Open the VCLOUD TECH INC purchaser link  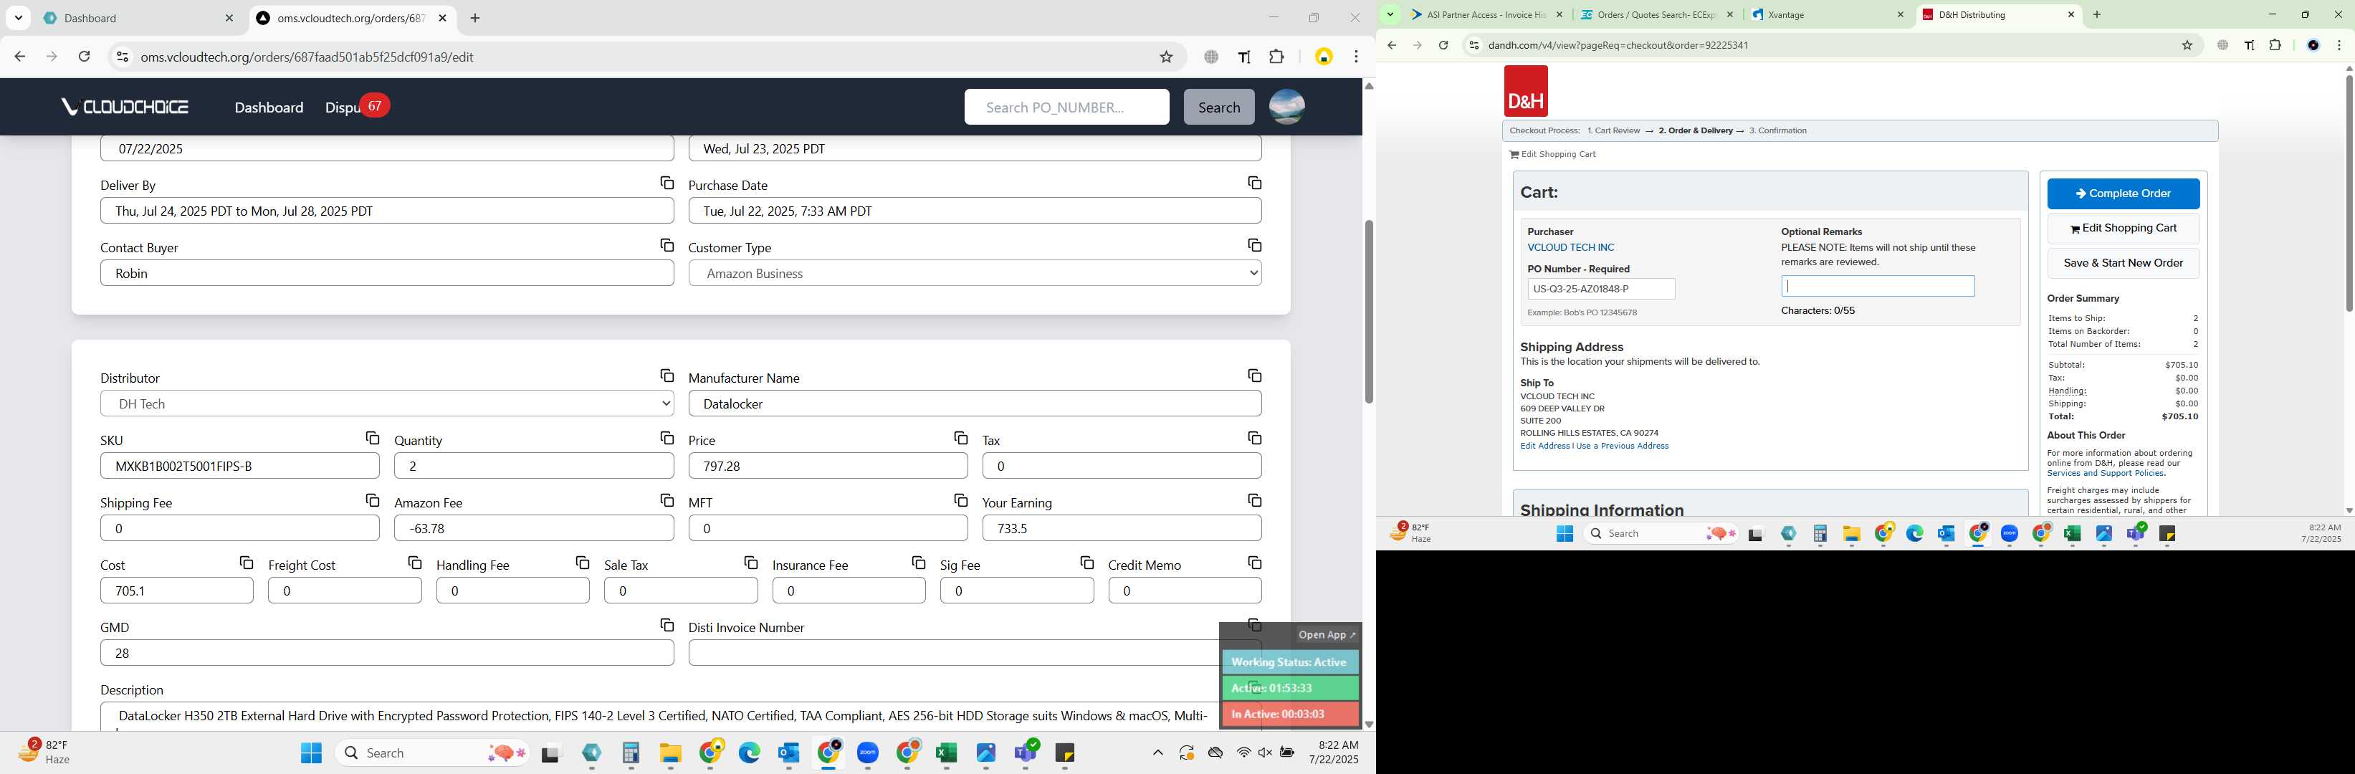1571,248
